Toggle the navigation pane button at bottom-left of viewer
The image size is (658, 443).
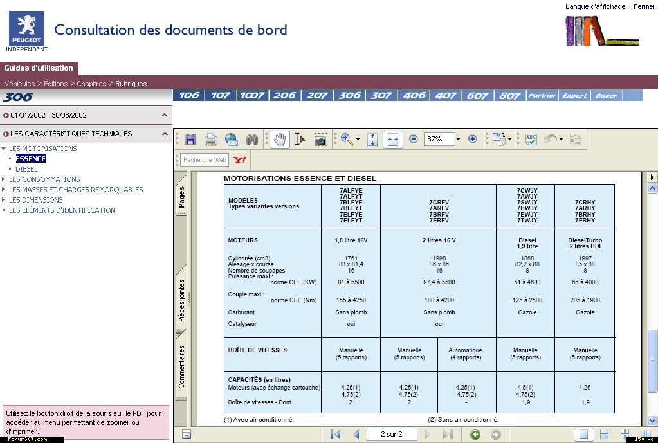pyautogui.click(x=187, y=434)
